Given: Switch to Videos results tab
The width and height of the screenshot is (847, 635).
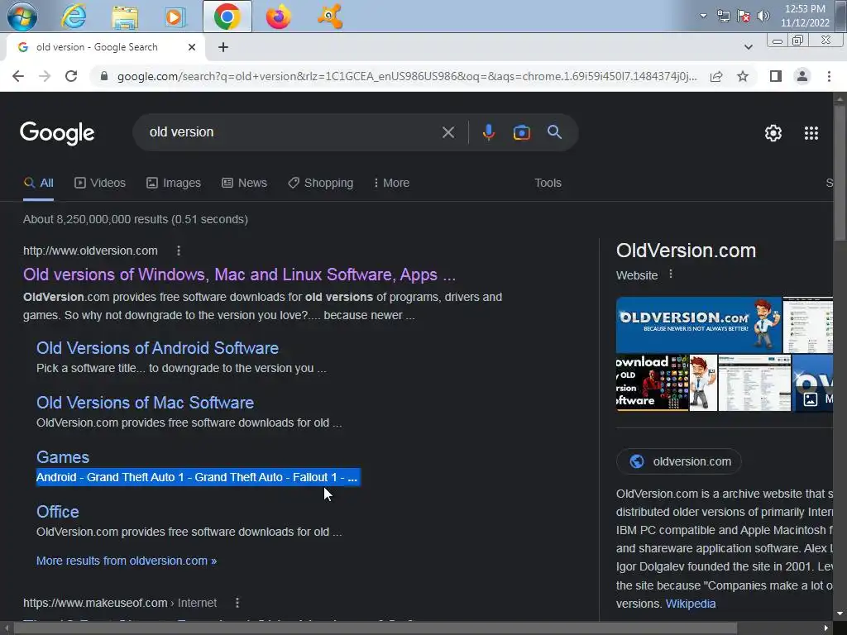Looking at the screenshot, I should 100,183.
